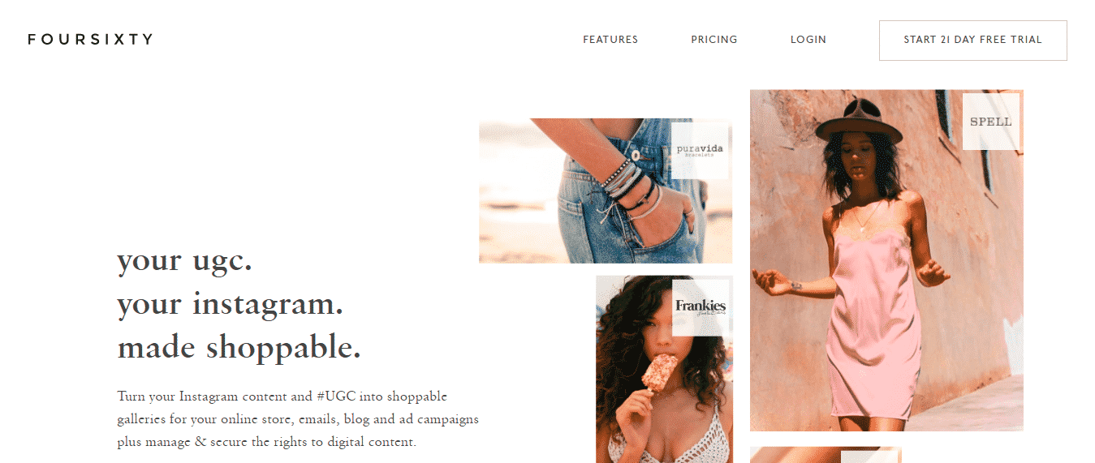The image size is (1095, 463).
Task: Click the 'made shoppable.' headline text
Action: click(239, 349)
